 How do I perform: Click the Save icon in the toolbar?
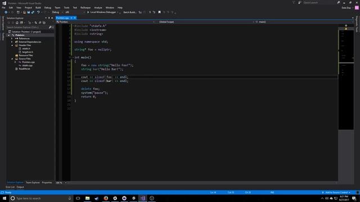tap(29, 12)
